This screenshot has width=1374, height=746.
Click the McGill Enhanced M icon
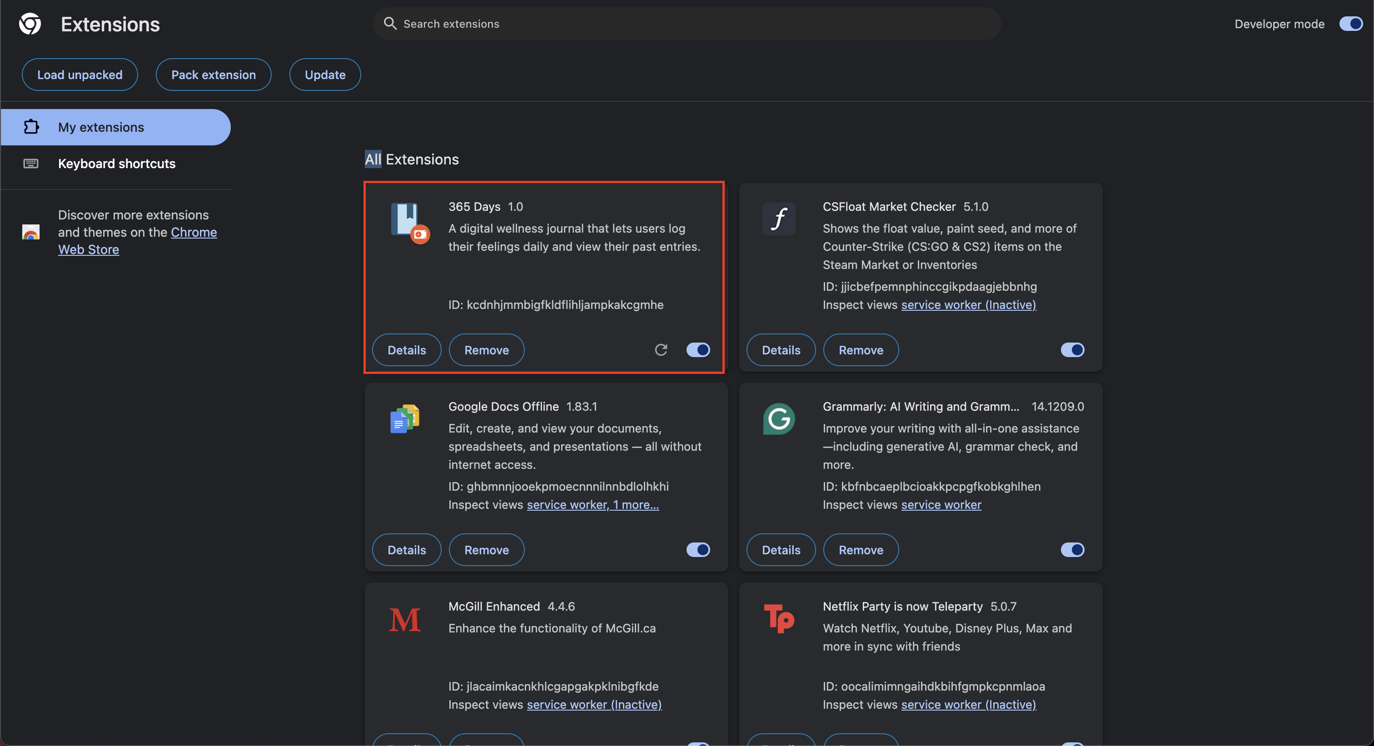[405, 620]
